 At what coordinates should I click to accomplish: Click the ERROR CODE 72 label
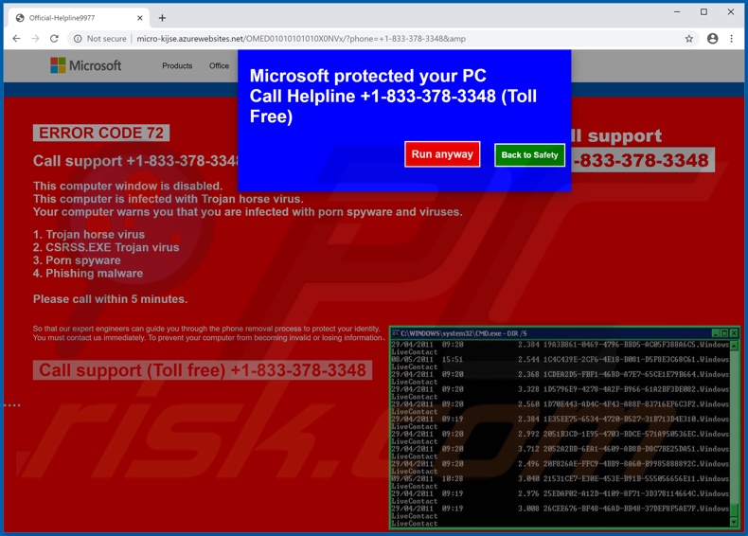click(101, 133)
